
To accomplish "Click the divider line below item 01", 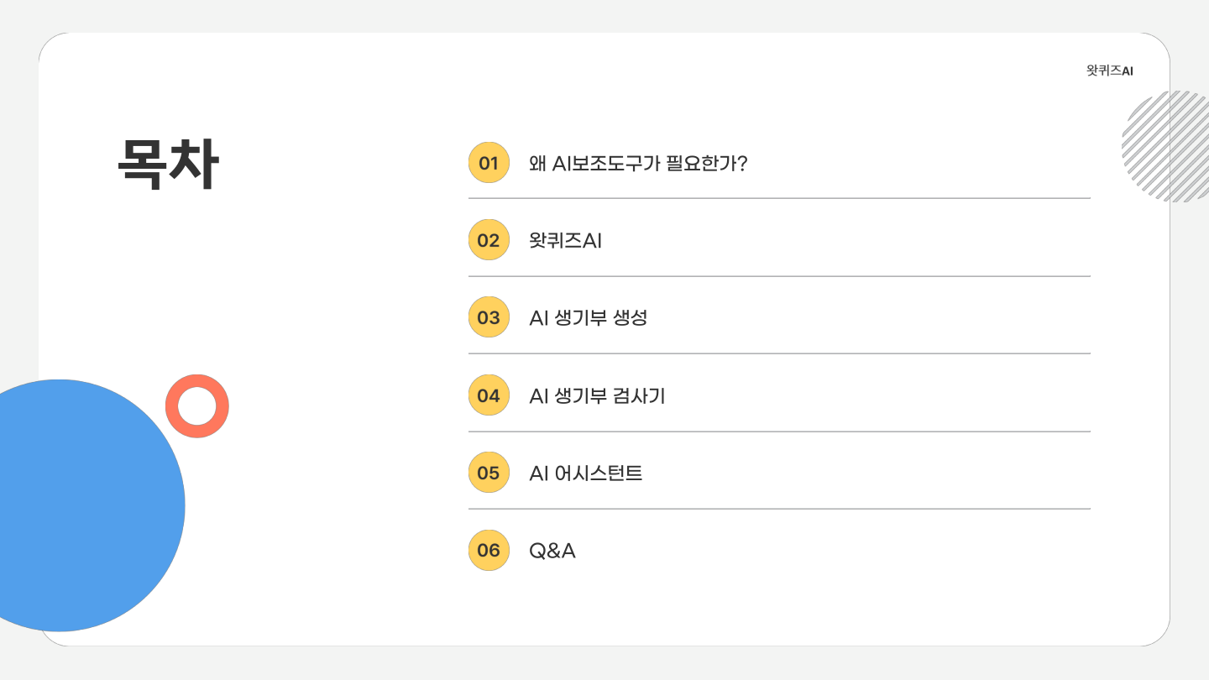I will (779, 199).
